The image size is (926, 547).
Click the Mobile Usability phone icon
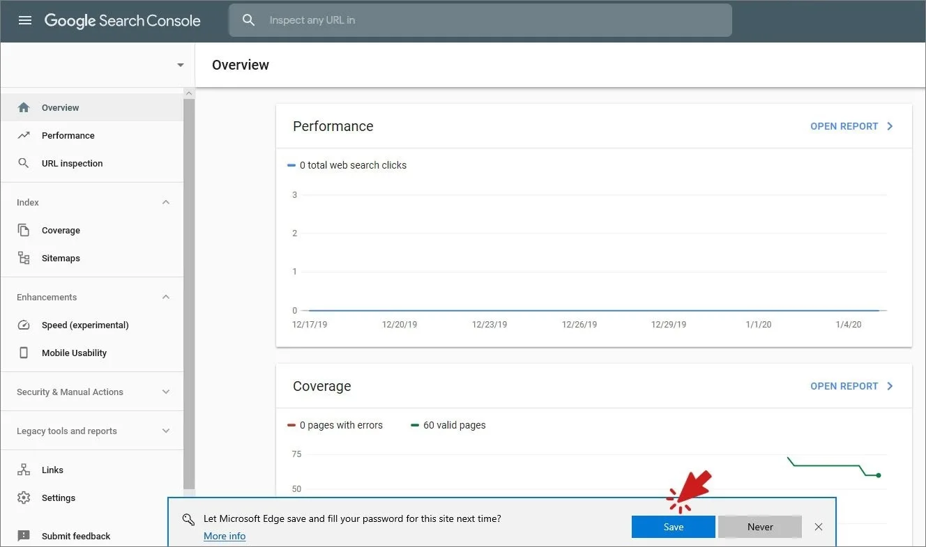pos(24,353)
